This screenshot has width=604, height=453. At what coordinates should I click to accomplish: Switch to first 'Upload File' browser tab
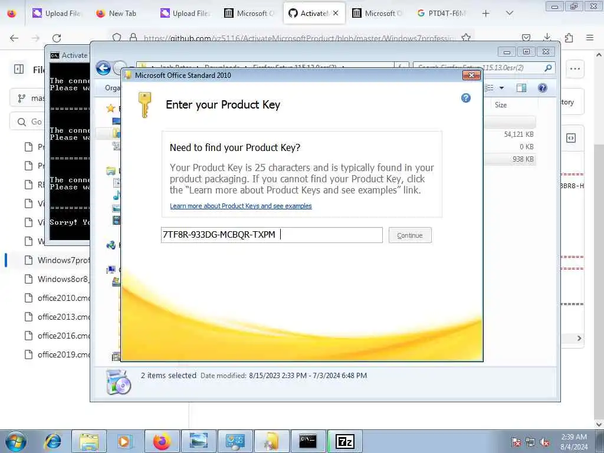56,13
